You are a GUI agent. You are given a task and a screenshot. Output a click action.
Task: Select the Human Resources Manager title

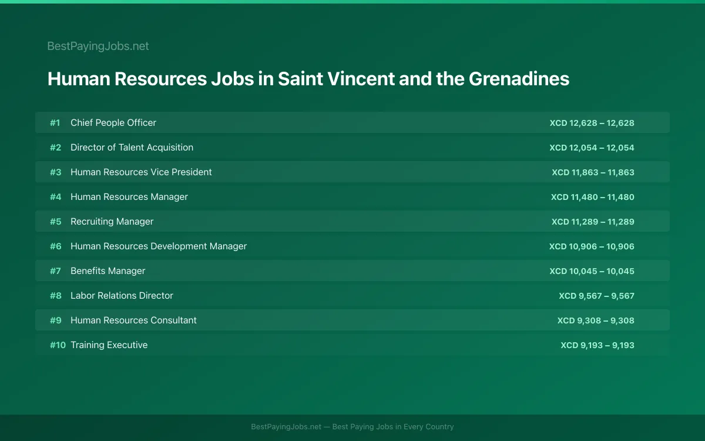(129, 197)
